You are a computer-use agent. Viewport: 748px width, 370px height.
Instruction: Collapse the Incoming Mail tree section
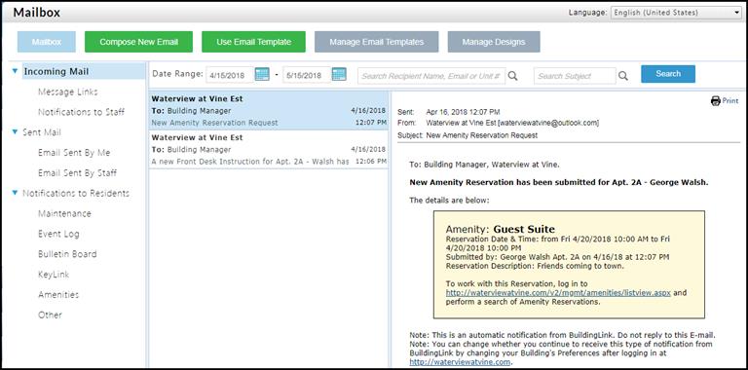click(15, 71)
